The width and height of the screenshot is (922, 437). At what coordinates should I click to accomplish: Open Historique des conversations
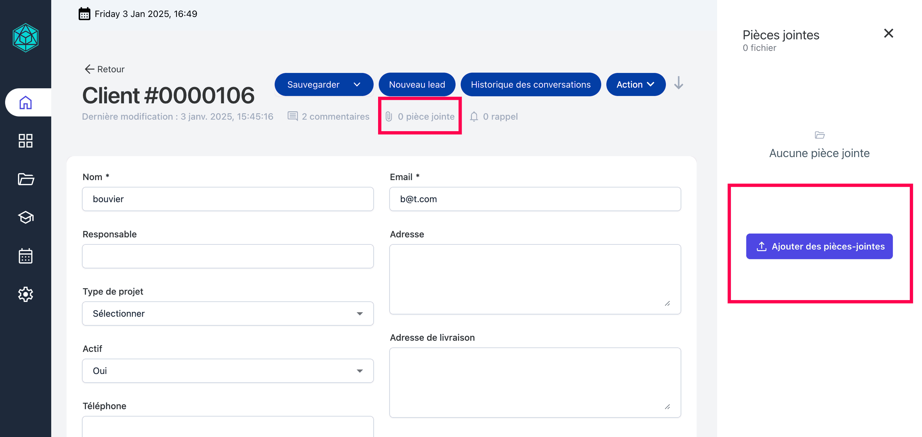[x=530, y=85]
